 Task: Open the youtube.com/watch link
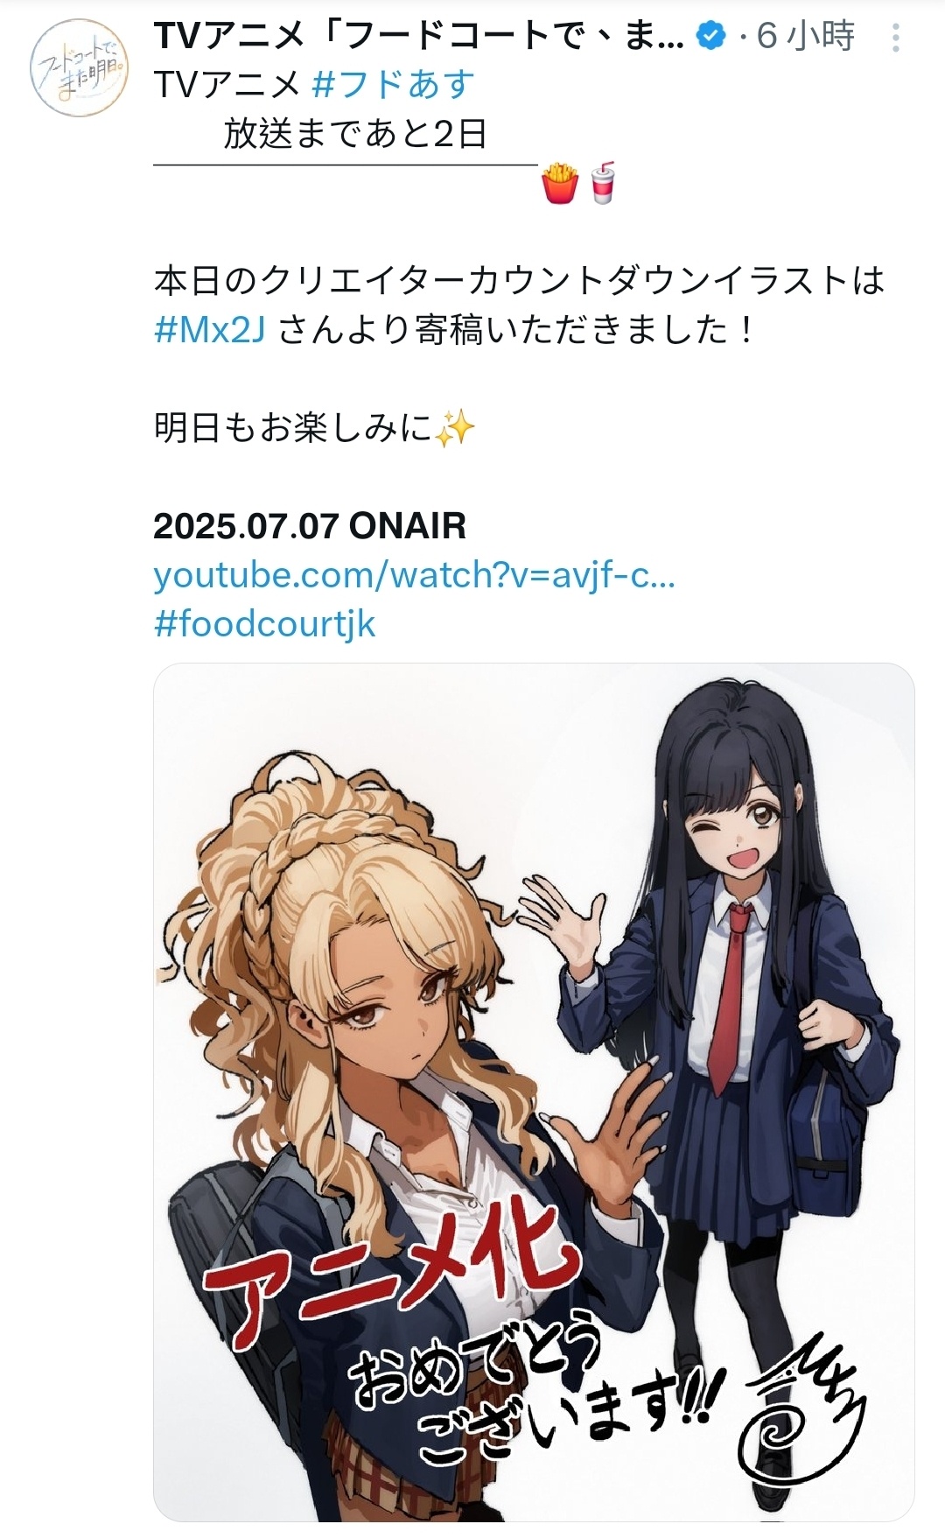(x=414, y=575)
